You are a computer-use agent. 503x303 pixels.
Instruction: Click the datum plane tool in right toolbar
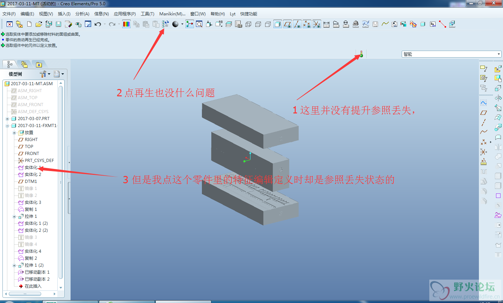click(484, 113)
